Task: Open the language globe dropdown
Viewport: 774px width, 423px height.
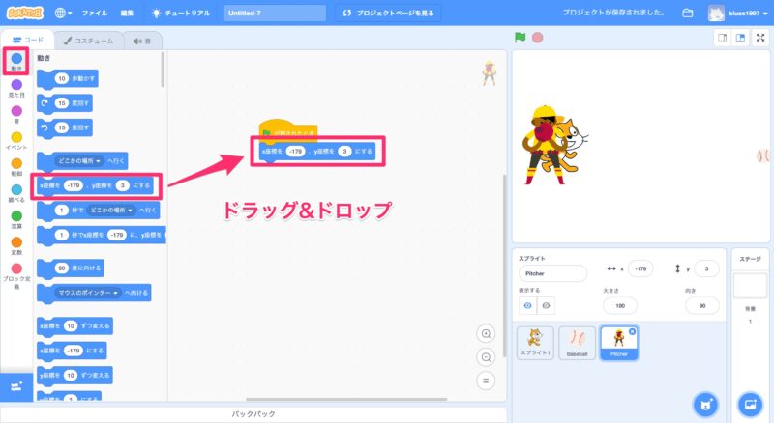Action: click(x=64, y=14)
